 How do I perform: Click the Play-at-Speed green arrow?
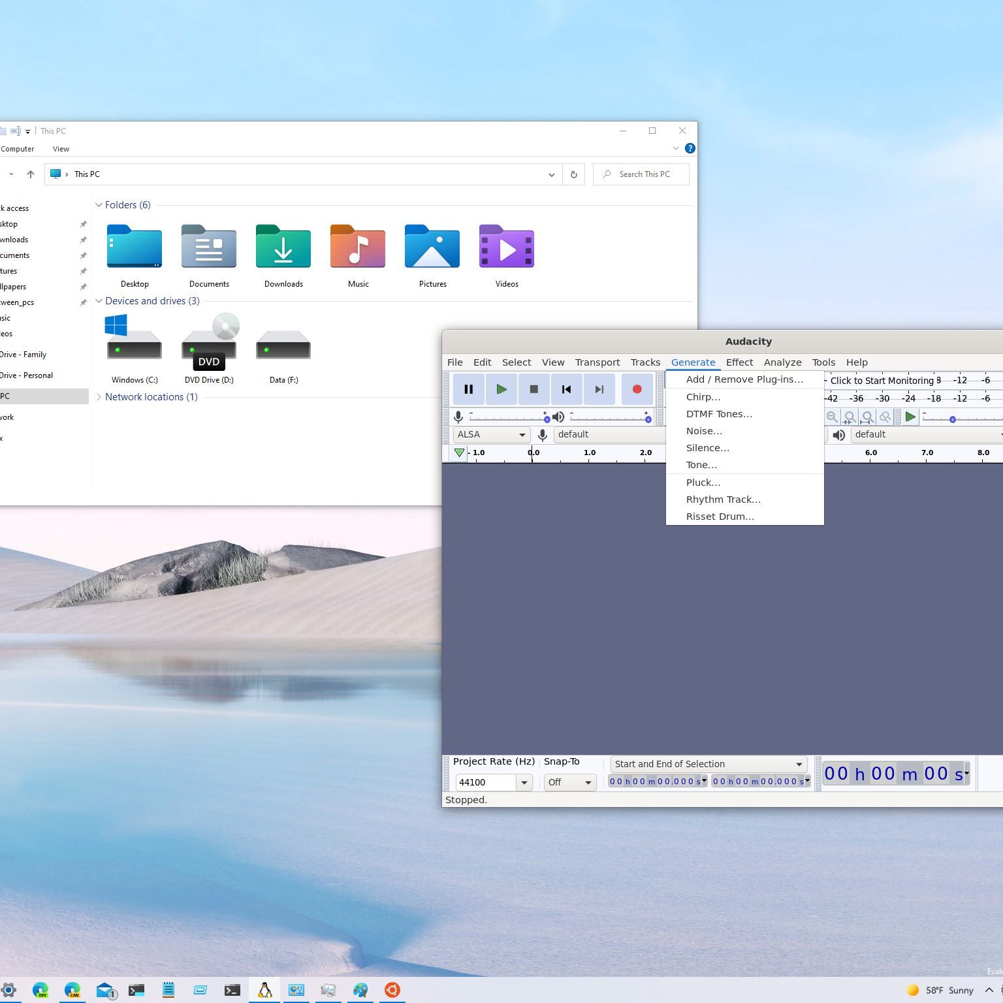point(910,417)
